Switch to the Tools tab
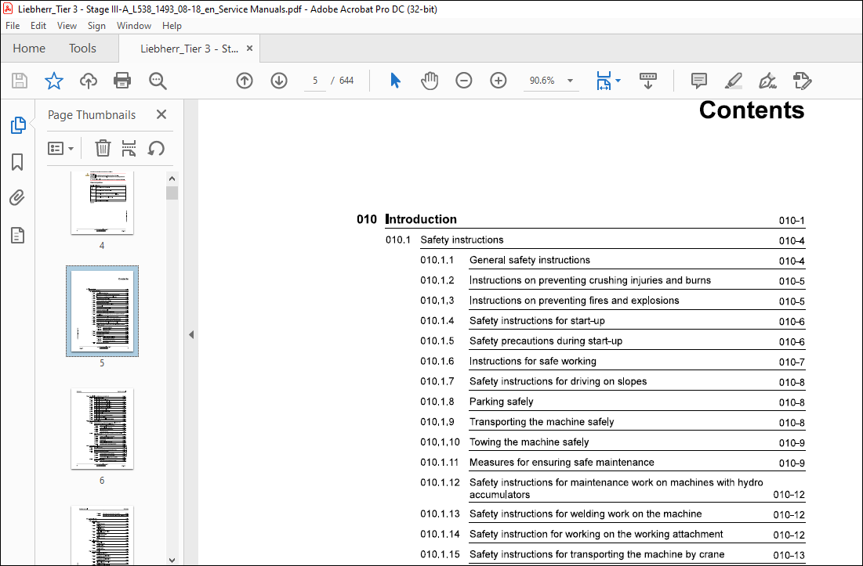Image resolution: width=863 pixels, height=566 pixels. tap(82, 49)
